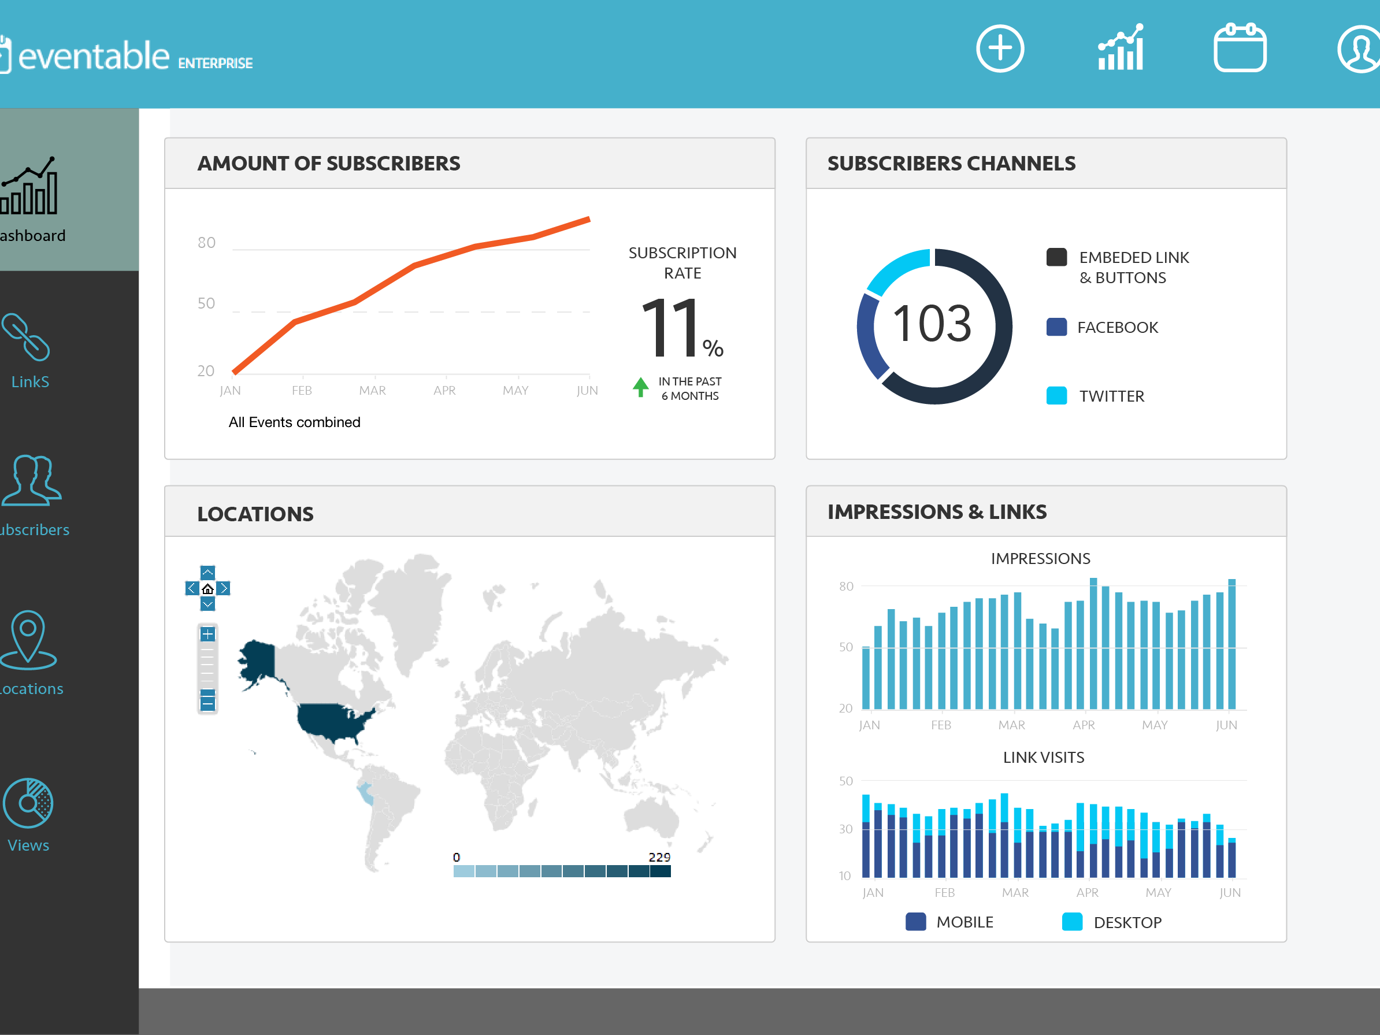Toggle the Twitter legend swatch
The width and height of the screenshot is (1380, 1035).
[x=1056, y=395]
